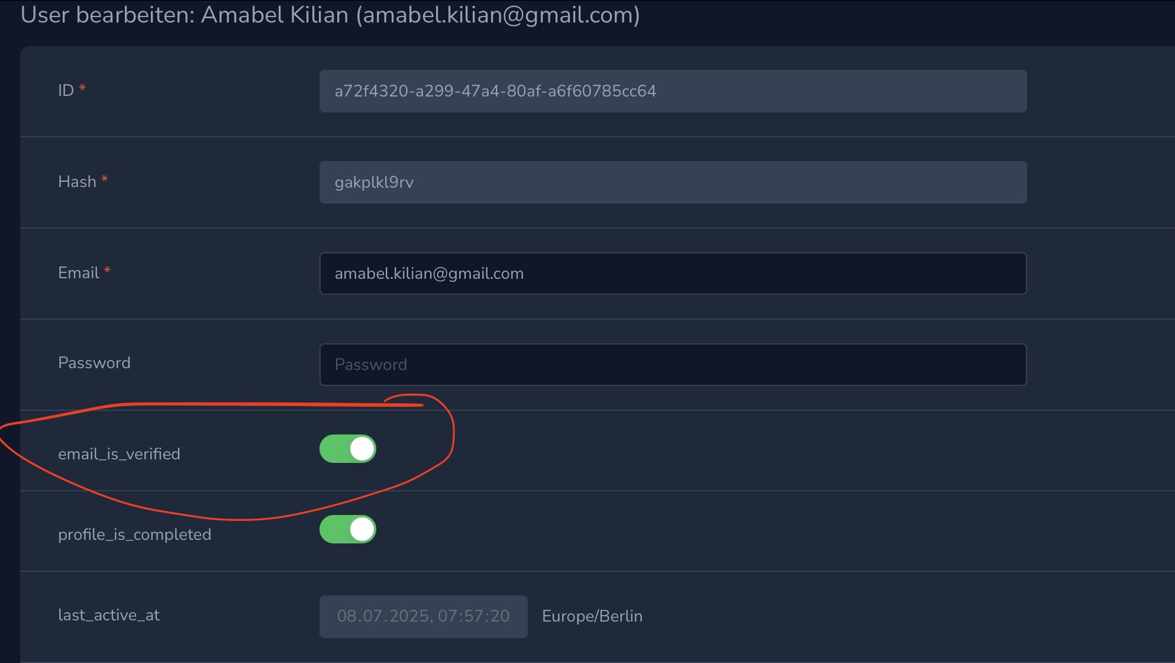Click the Hash field label
Image resolution: width=1175 pixels, height=663 pixels.
click(x=77, y=182)
